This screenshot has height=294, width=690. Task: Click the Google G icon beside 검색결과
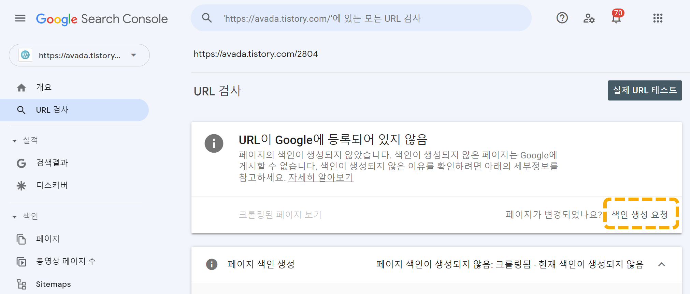point(21,163)
